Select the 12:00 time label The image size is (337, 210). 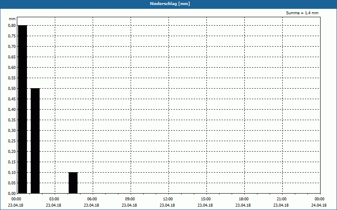coord(168,199)
